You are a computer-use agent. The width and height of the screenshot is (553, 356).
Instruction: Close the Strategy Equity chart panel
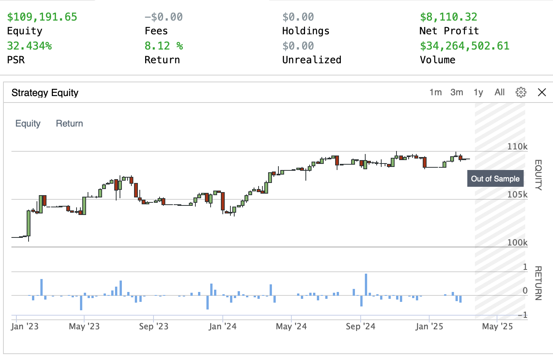(542, 92)
